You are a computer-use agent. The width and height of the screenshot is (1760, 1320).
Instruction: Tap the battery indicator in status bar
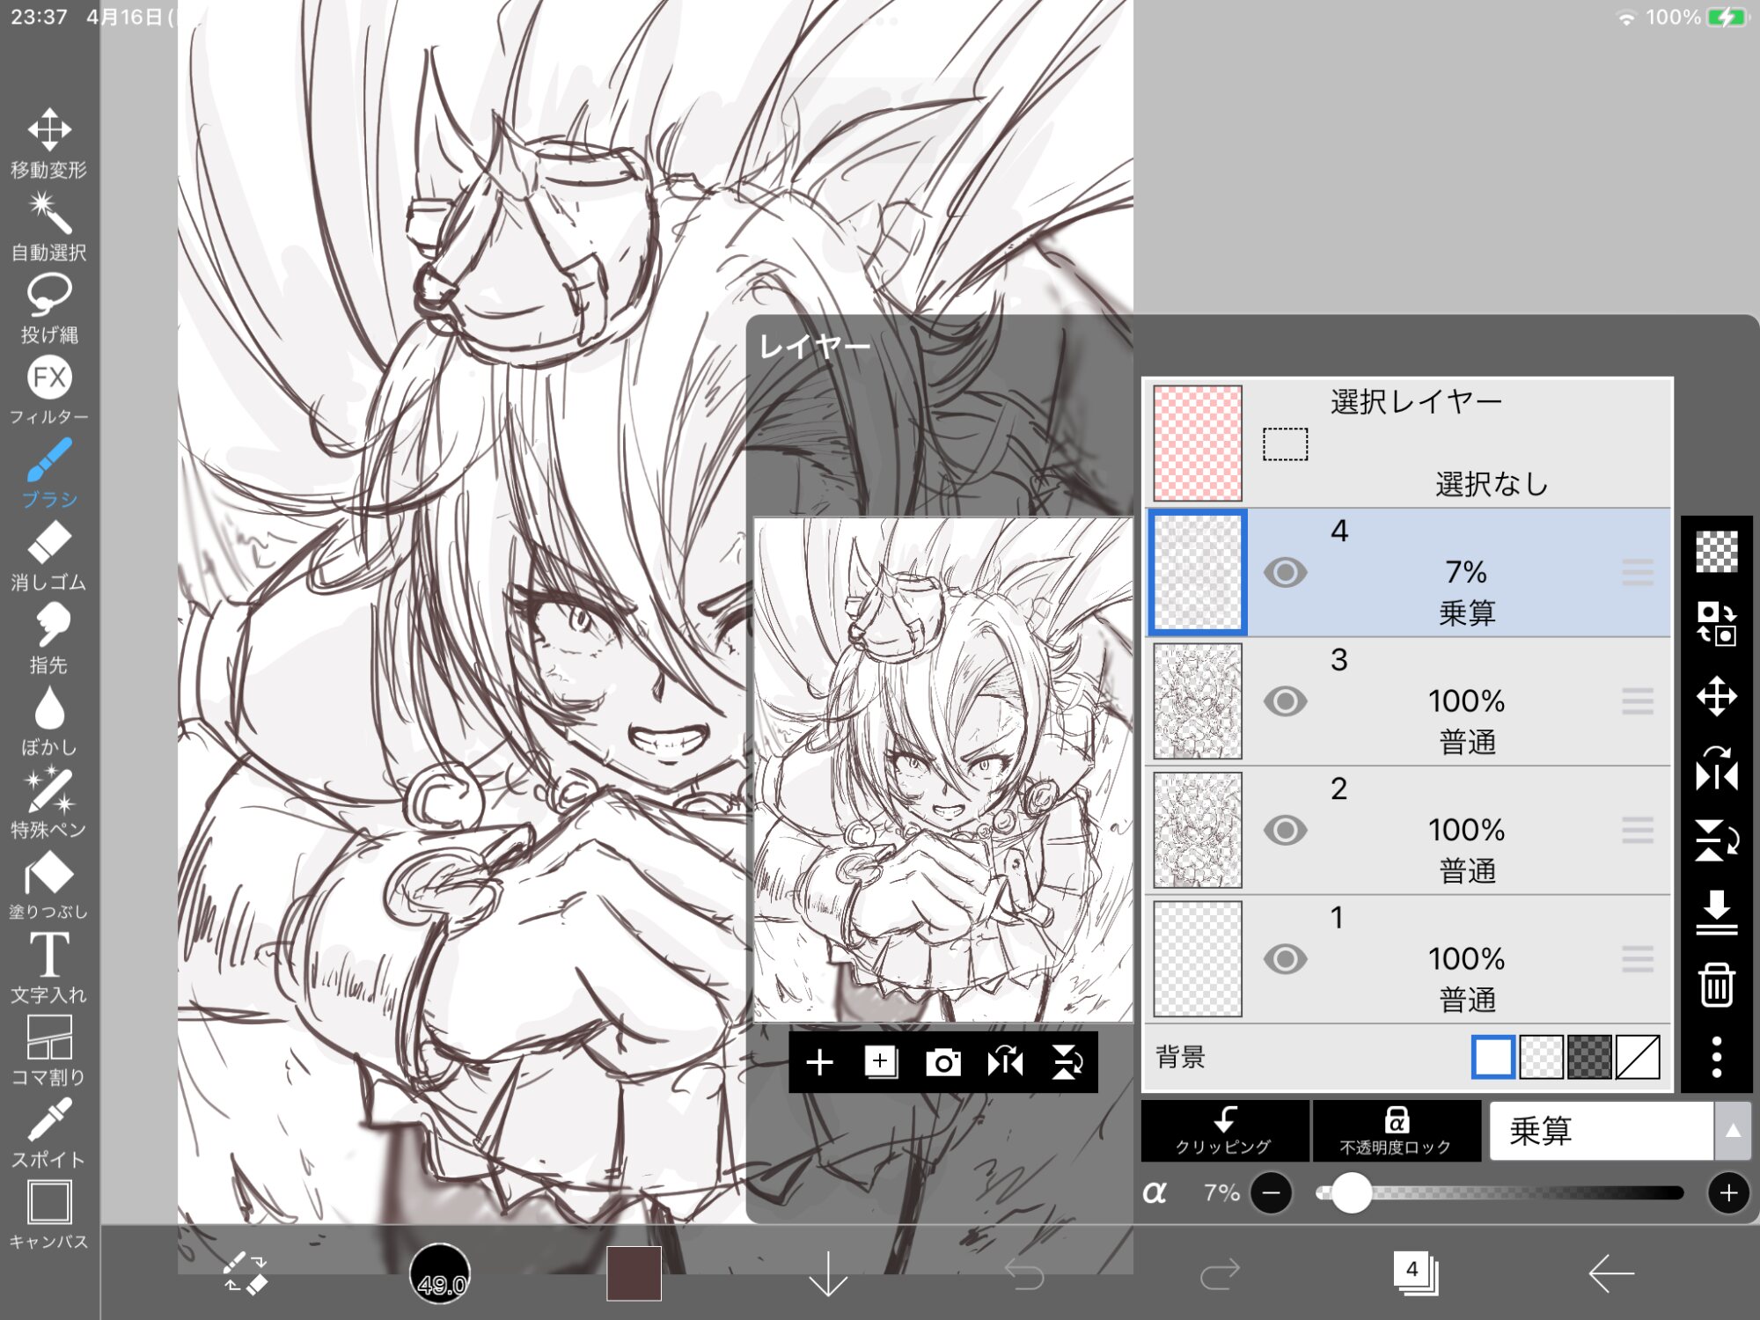[1727, 18]
